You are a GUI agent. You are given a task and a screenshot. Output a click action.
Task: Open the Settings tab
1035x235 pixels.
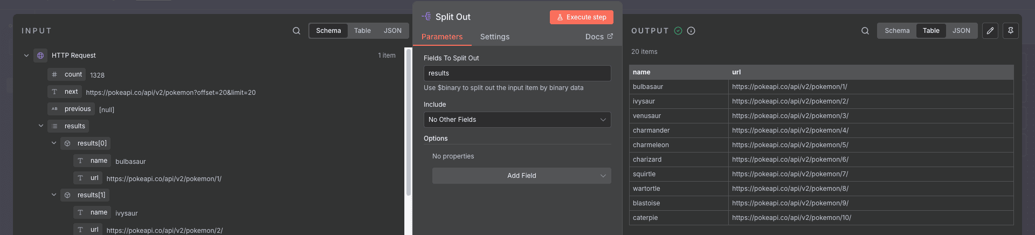point(495,37)
